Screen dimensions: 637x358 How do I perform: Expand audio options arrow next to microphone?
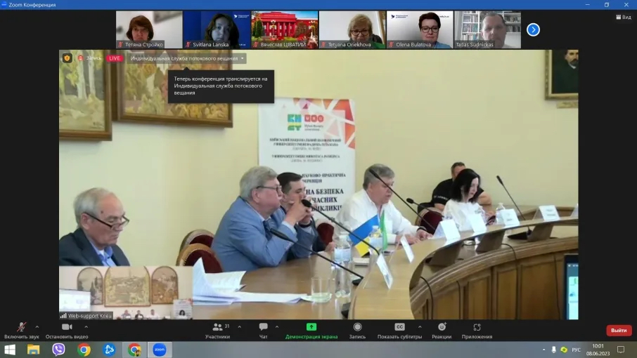(x=37, y=326)
